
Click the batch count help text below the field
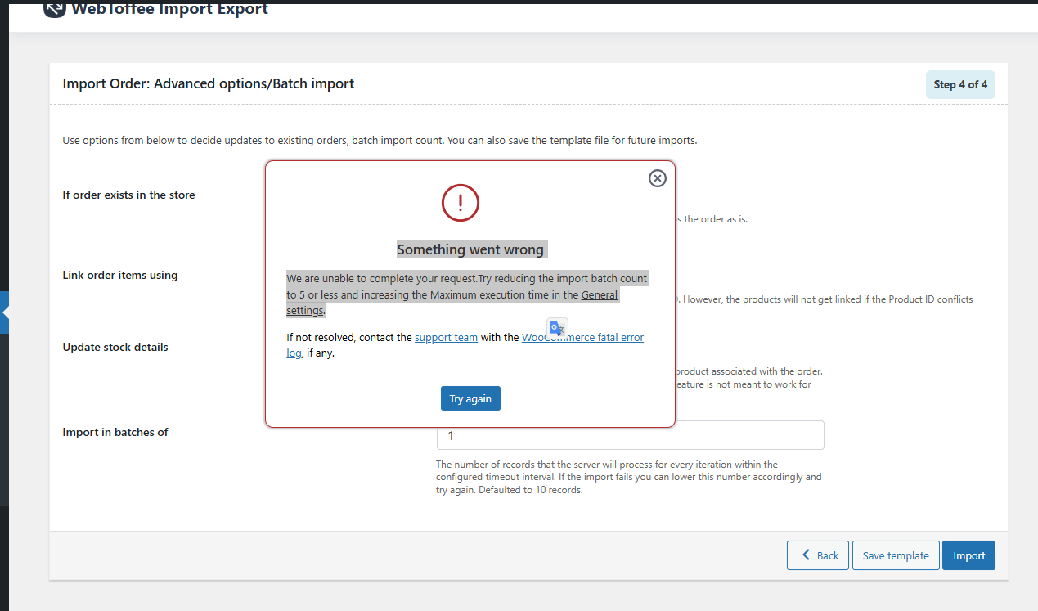coord(628,477)
